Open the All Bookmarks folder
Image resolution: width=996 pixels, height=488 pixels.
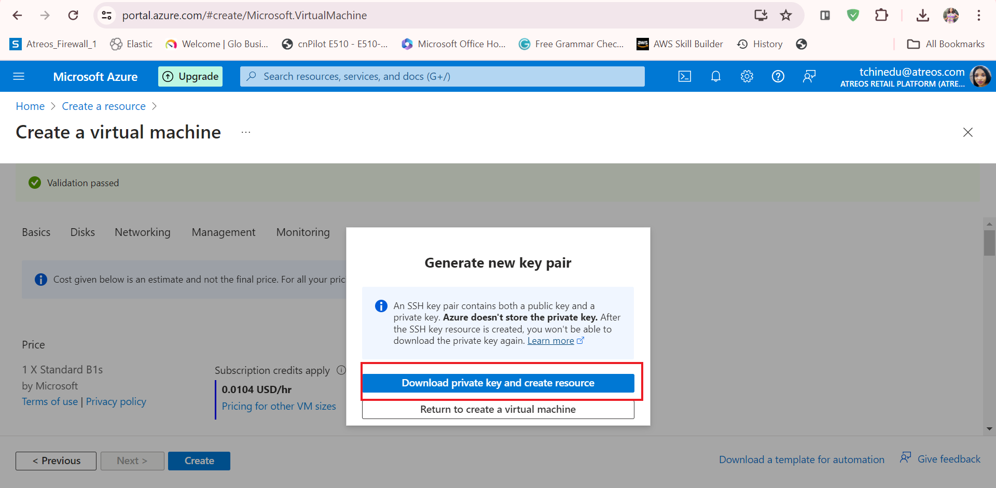pos(945,44)
